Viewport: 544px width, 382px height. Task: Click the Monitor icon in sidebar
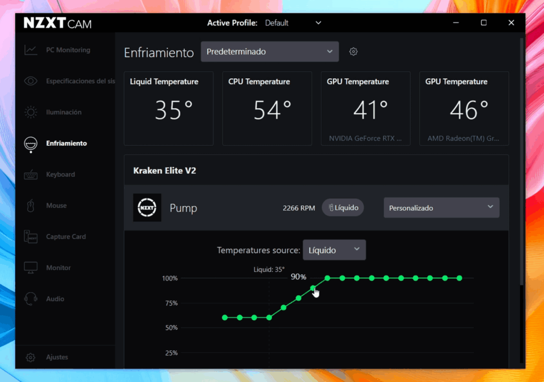tap(30, 268)
